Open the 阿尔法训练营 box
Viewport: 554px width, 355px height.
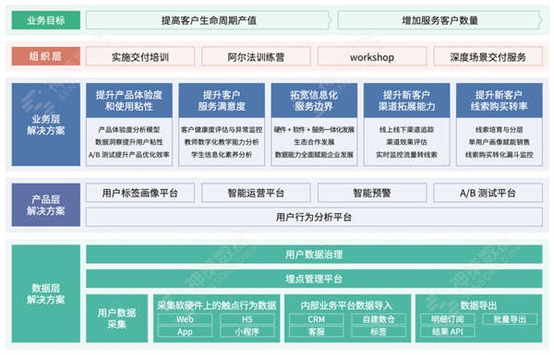click(x=256, y=56)
